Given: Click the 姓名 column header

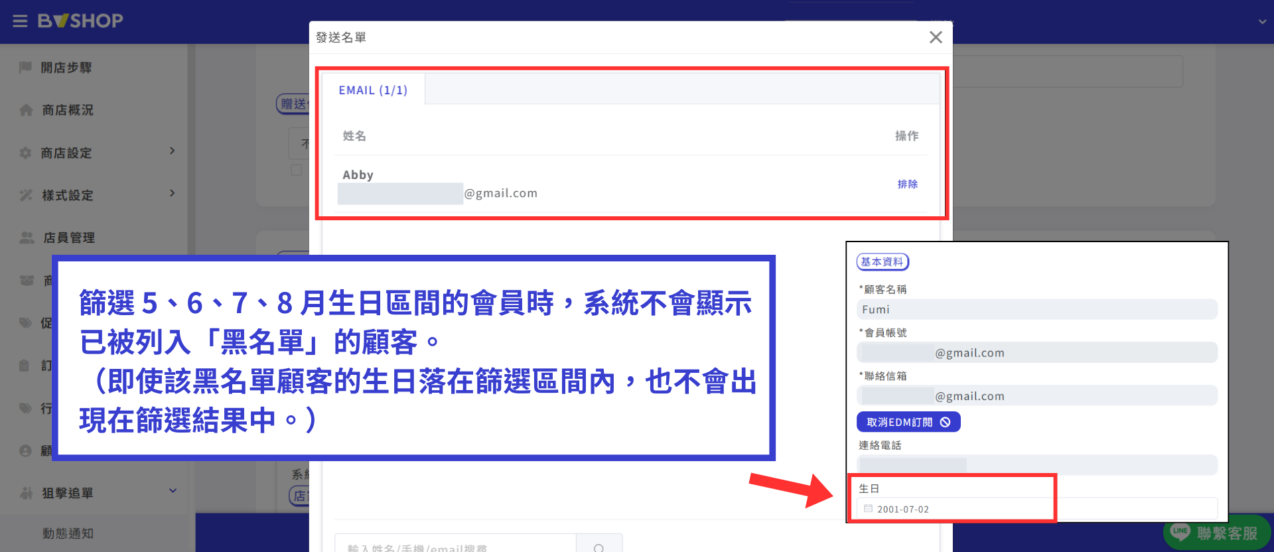Looking at the screenshot, I should 354,136.
